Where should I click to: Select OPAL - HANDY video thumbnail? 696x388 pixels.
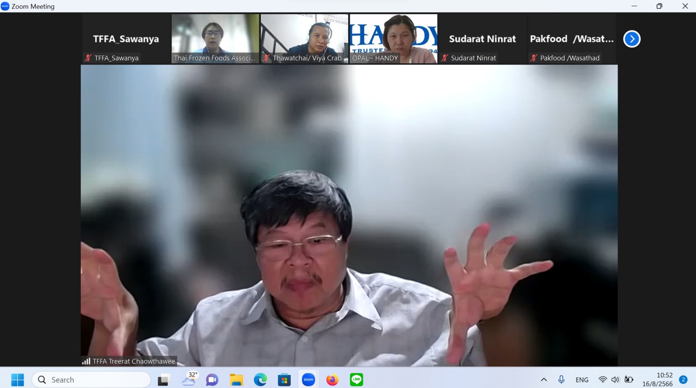tap(393, 39)
